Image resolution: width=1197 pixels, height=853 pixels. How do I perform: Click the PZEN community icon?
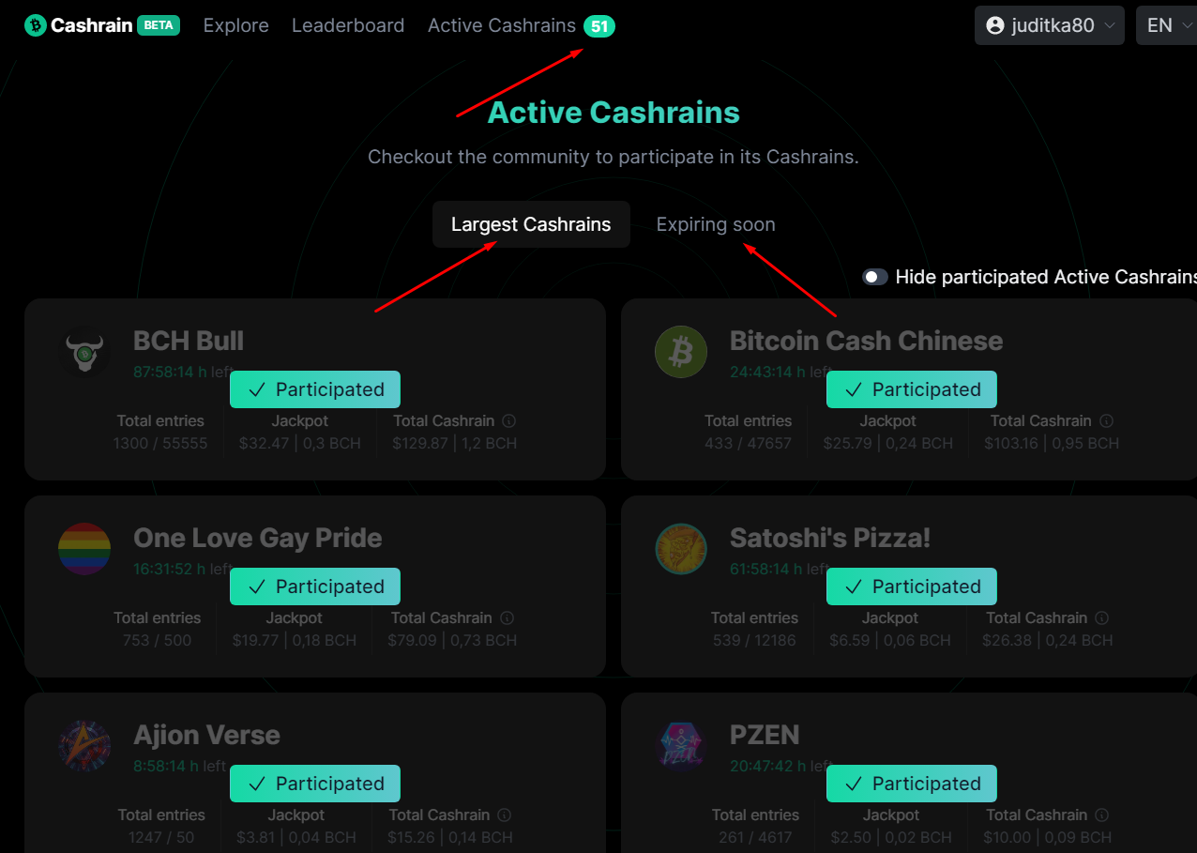click(681, 745)
